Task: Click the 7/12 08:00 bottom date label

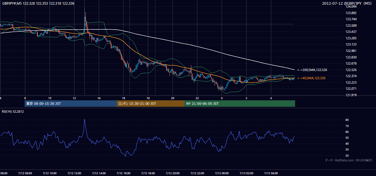Action: pos(25,173)
